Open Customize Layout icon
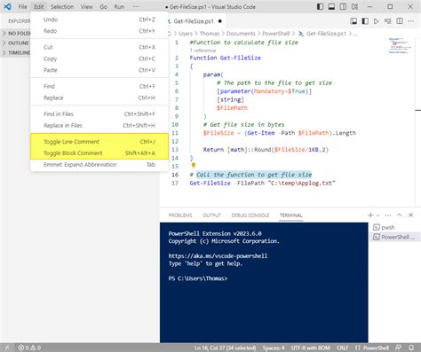This screenshot has width=421, height=352. pyautogui.click(x=354, y=6)
